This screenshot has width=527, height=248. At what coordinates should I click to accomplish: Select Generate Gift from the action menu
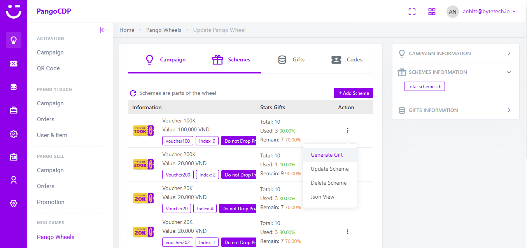(x=330, y=155)
